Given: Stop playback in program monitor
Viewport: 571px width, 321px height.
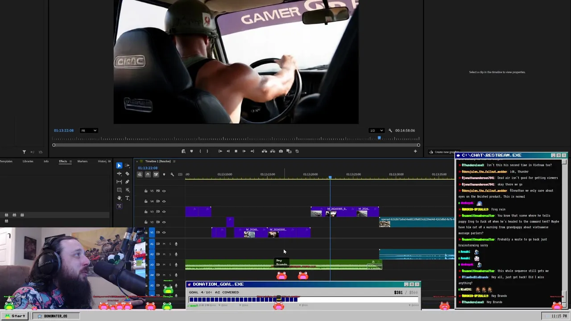Looking at the screenshot, I should [236, 151].
